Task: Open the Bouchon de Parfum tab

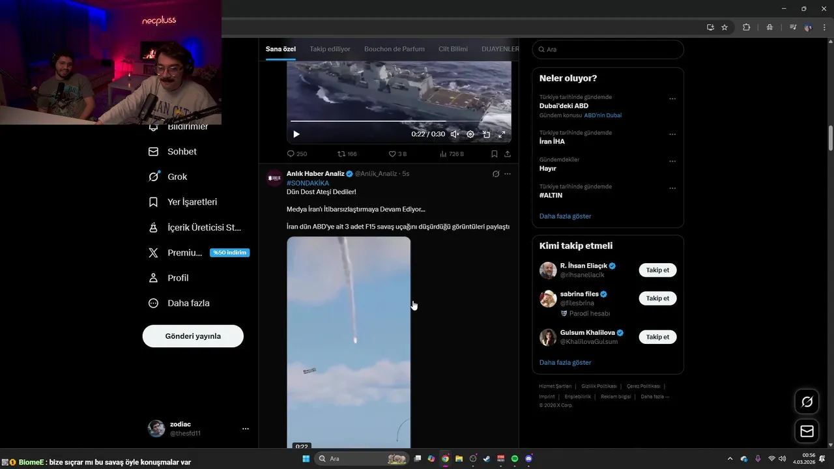Action: click(394, 49)
